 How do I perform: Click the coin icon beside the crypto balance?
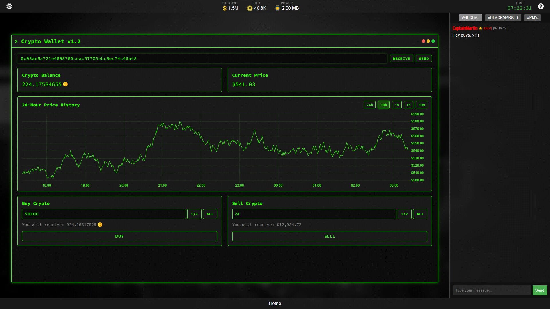[65, 84]
